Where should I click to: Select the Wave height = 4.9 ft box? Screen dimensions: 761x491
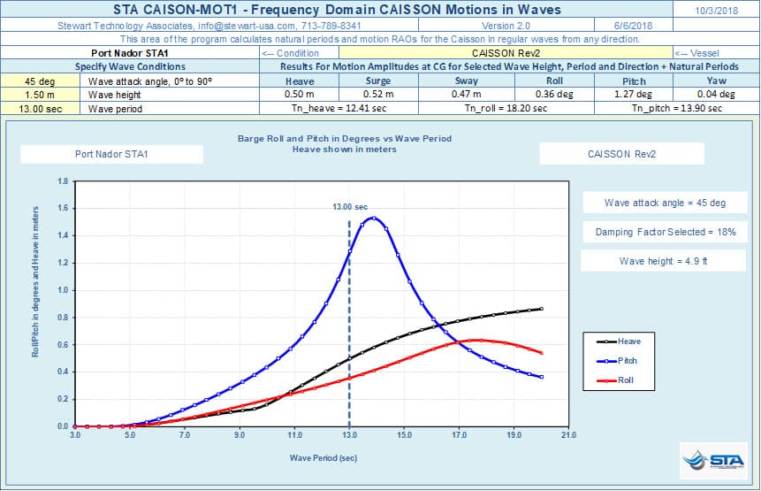[665, 261]
